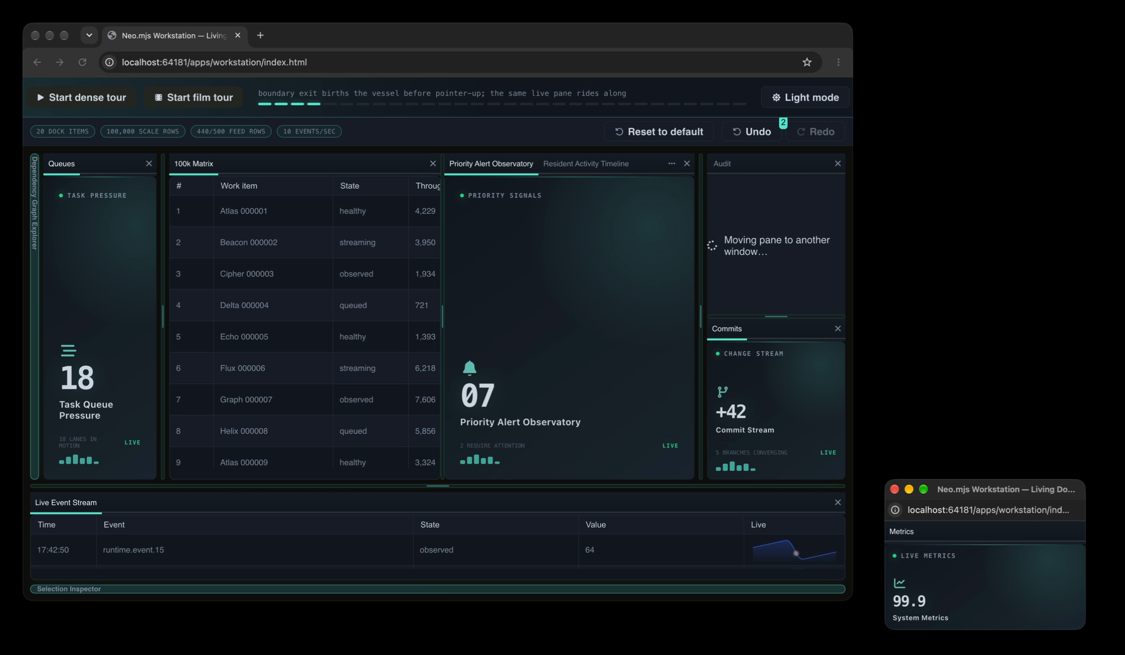The height and width of the screenshot is (655, 1125).
Task: Toggle Light mode
Action: [805, 97]
